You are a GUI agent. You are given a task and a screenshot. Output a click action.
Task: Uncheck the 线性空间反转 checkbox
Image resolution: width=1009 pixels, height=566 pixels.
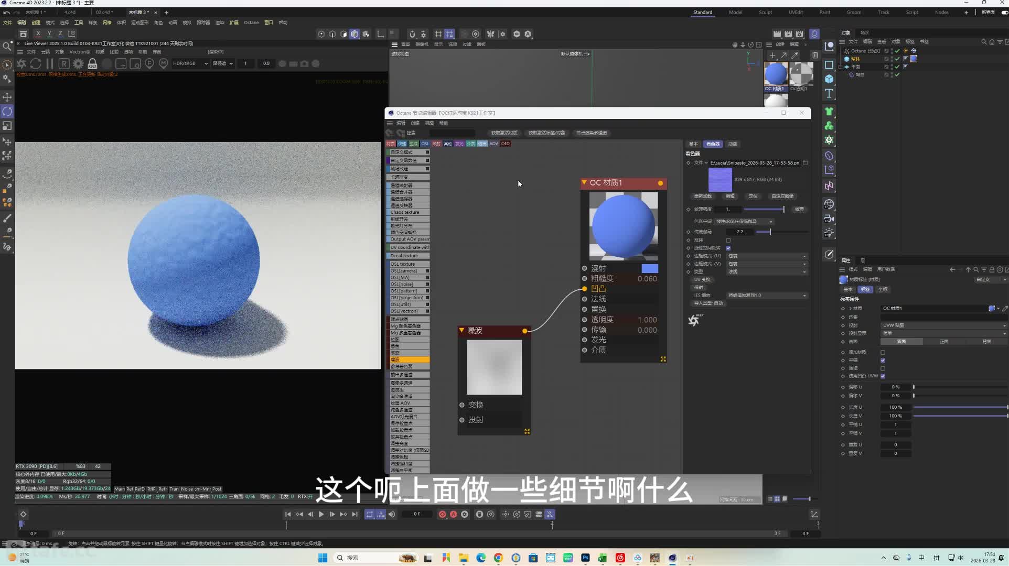coord(728,248)
